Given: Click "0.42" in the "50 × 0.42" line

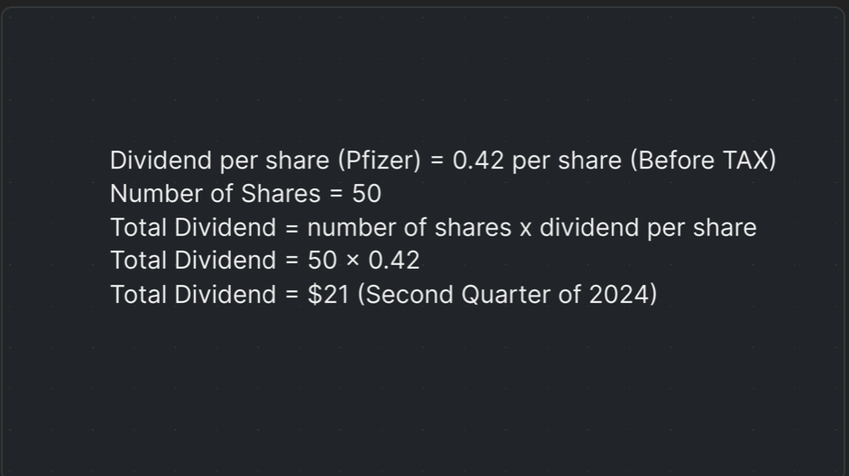Looking at the screenshot, I should [x=394, y=261].
